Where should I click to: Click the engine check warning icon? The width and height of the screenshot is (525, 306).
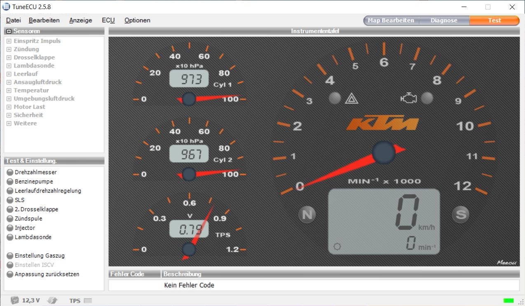pyautogui.click(x=409, y=98)
